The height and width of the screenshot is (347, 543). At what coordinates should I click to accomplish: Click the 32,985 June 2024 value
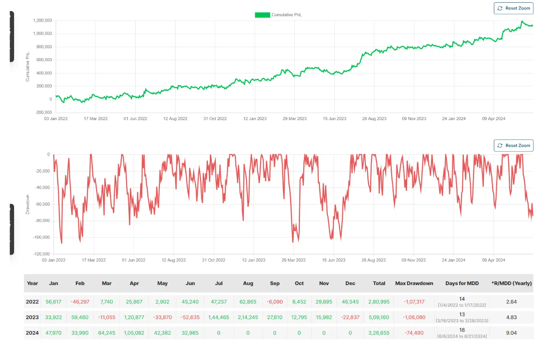(190, 333)
